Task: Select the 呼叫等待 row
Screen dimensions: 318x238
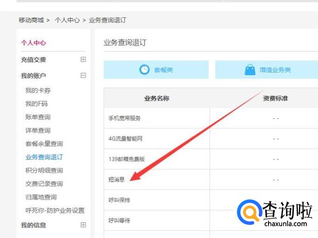Action: click(x=211, y=220)
